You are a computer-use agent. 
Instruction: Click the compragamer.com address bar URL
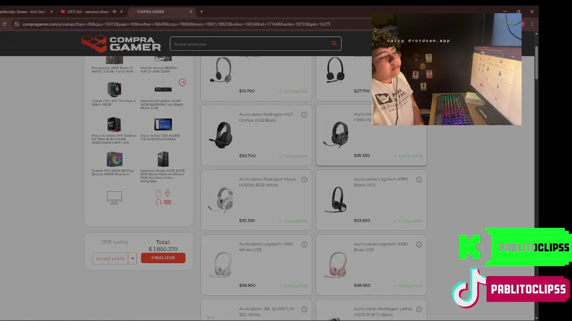tap(177, 24)
